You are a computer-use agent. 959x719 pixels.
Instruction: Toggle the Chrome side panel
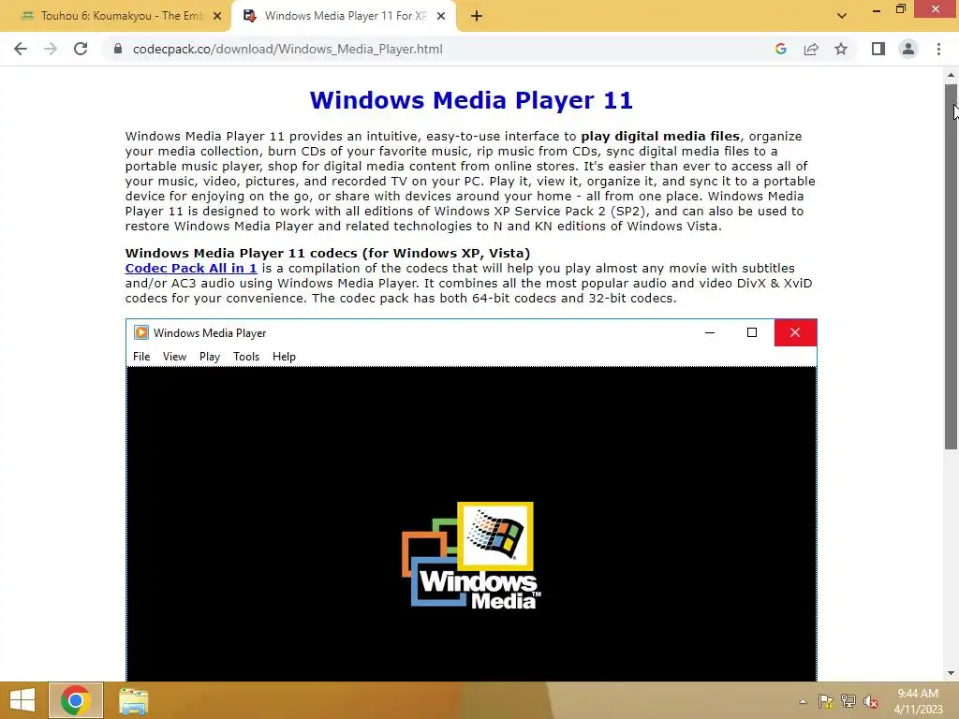(878, 49)
